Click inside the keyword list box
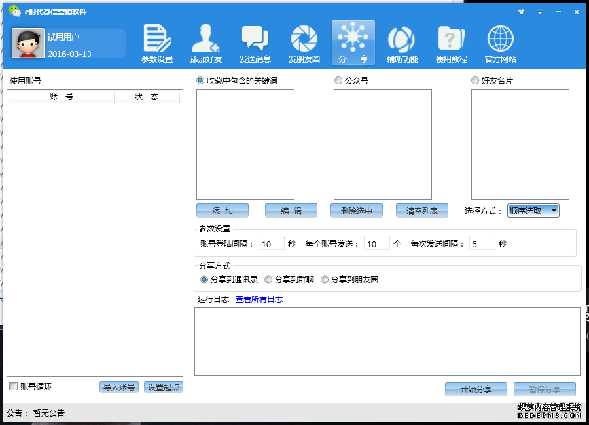589x425 pixels. click(x=245, y=144)
